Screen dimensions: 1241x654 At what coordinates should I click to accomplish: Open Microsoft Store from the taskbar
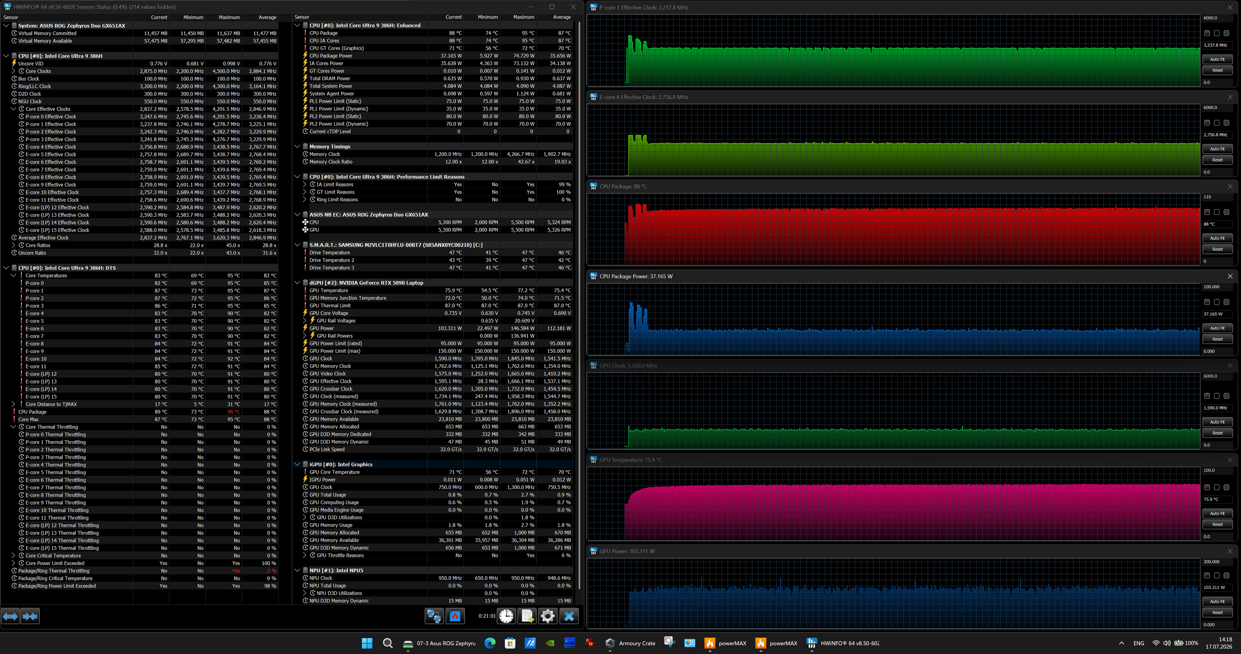pyautogui.click(x=510, y=643)
